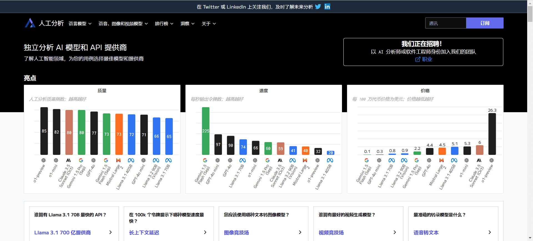Click Google icon under speed bar 225
Screen dimensions: 533x241
[x=205, y=160]
